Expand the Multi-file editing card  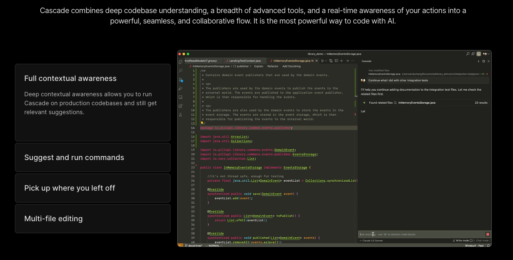point(93,219)
